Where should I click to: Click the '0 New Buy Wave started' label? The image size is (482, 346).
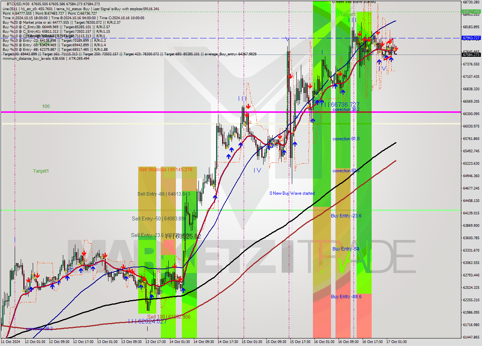(292, 193)
